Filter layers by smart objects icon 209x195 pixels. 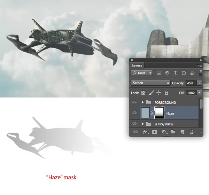(192, 73)
